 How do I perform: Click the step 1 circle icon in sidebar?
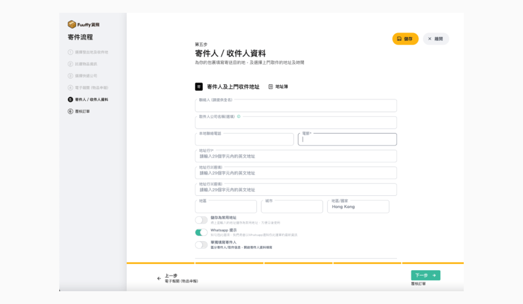[x=70, y=52]
